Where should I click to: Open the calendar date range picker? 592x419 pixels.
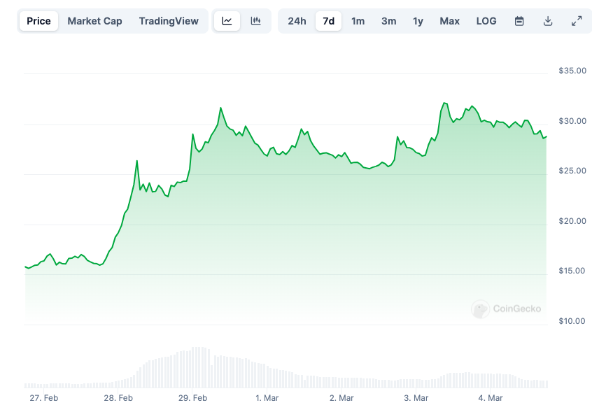519,21
